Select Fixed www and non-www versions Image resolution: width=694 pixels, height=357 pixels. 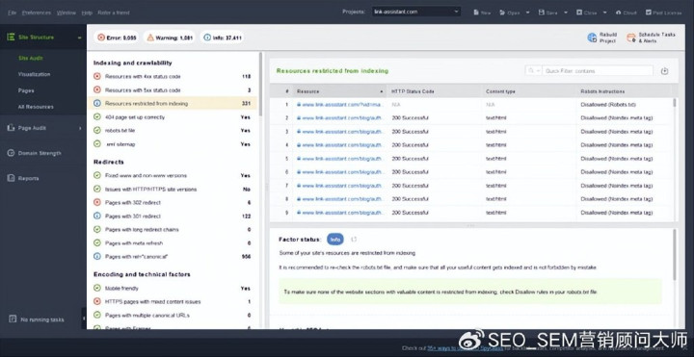coord(173,175)
